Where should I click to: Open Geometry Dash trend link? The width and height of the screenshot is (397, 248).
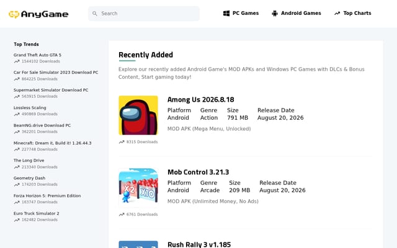click(29, 178)
